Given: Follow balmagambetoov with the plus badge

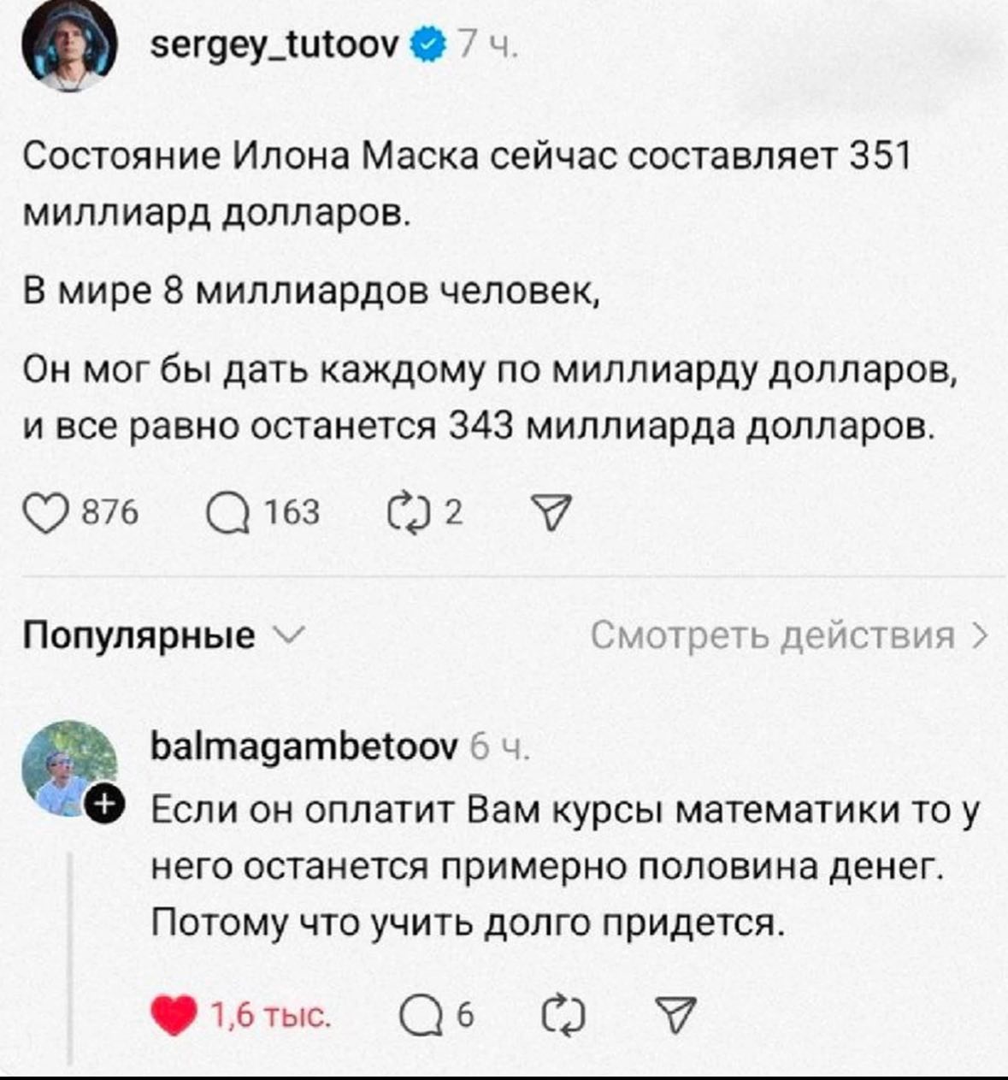Looking at the screenshot, I should point(105,805).
